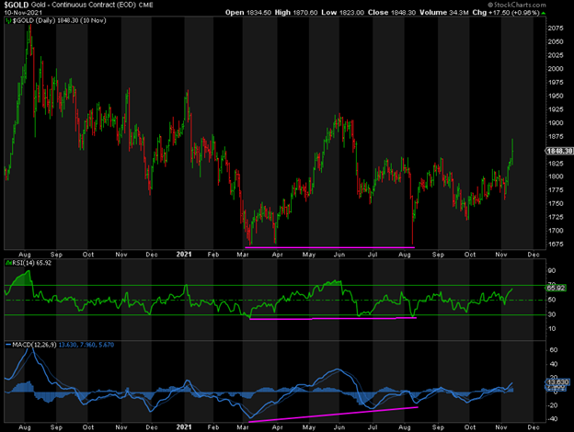Click the 1800 price axis label
Viewport: 574px width, 432px height.
pyautogui.click(x=556, y=176)
